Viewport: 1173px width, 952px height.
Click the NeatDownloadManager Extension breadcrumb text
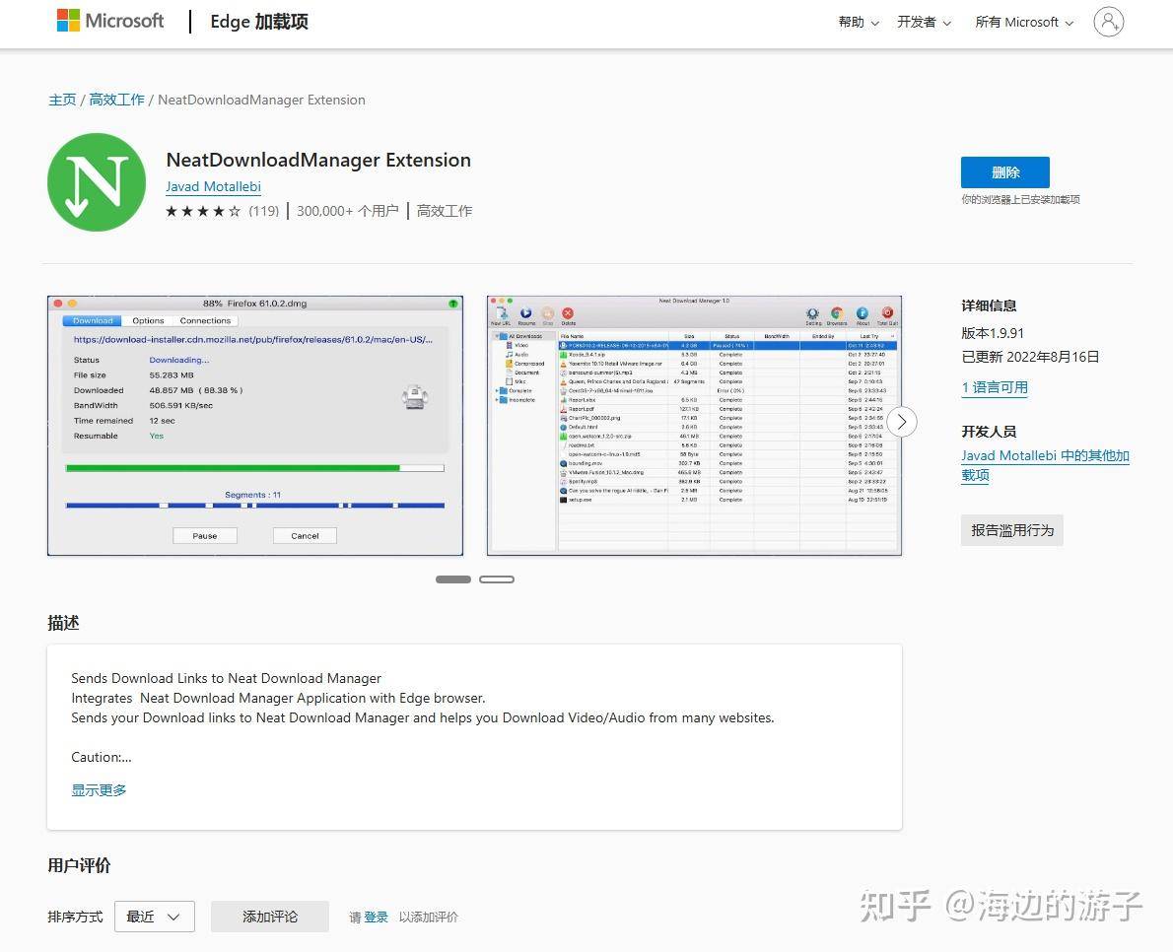click(x=262, y=100)
